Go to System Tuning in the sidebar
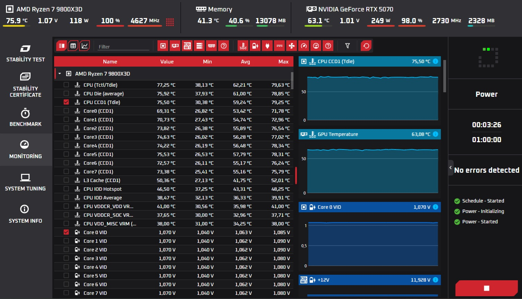Screen dimensions: 522x299 [26, 182]
